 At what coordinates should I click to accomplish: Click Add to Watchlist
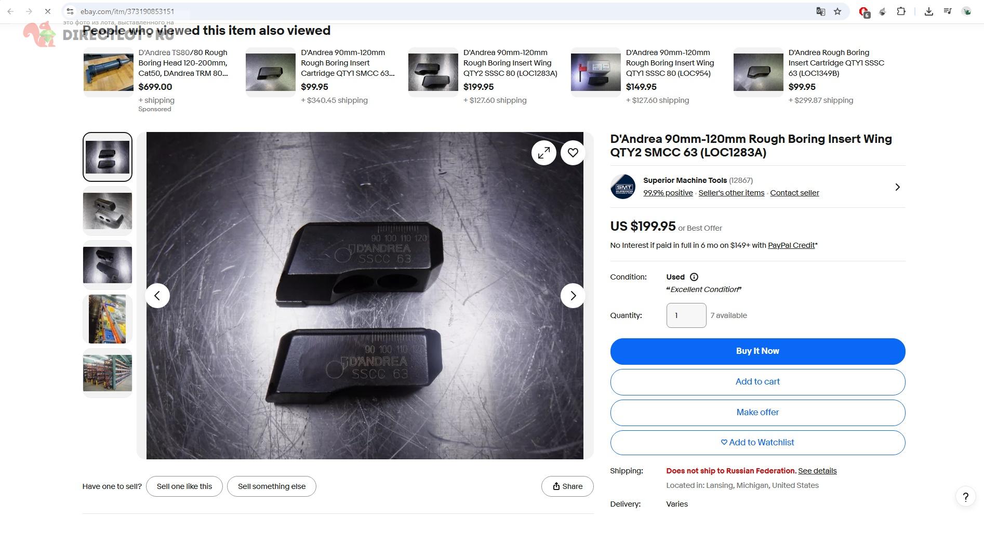[x=757, y=443]
